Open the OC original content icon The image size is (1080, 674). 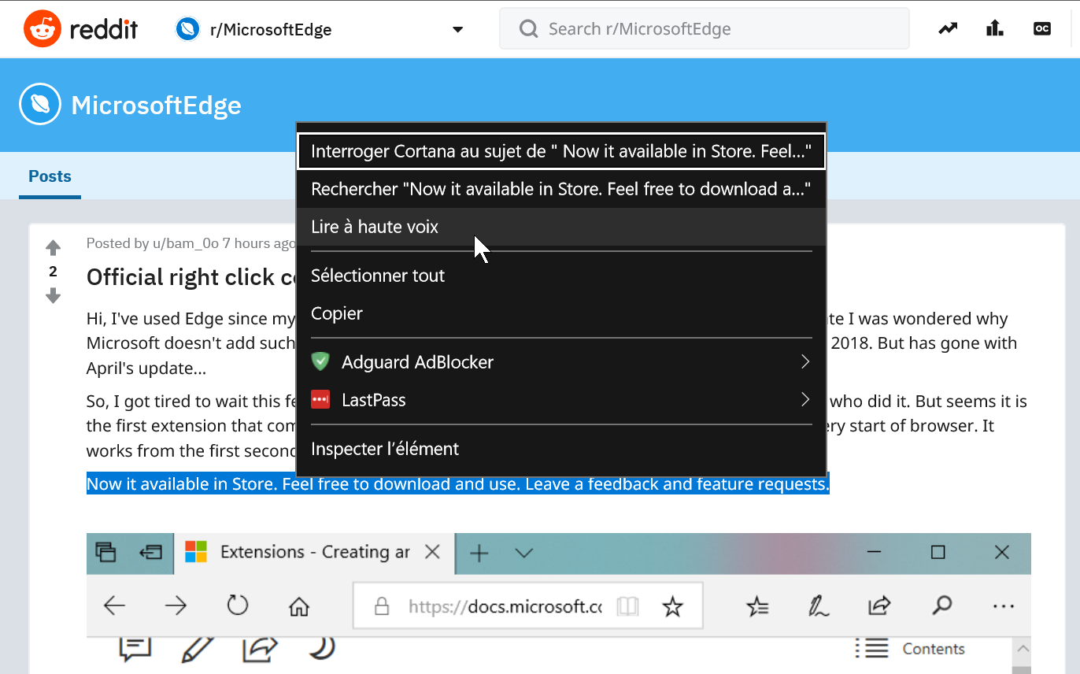1042,29
